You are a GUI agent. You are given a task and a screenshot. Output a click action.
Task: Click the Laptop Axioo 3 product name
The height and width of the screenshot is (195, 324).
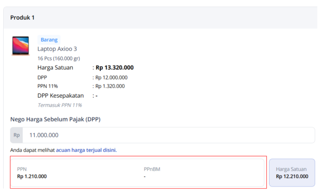[x=57, y=49]
